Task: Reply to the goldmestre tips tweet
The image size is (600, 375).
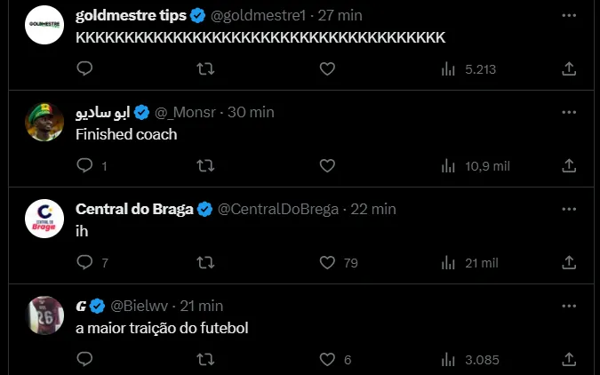Action: pos(84,68)
